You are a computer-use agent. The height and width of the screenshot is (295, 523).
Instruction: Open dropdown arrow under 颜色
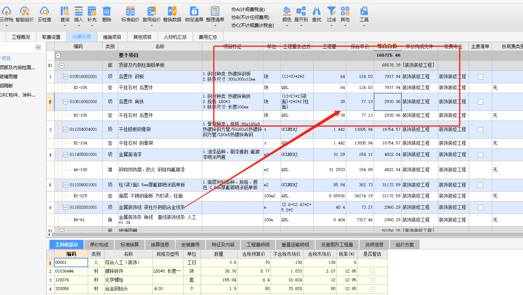pos(287,26)
